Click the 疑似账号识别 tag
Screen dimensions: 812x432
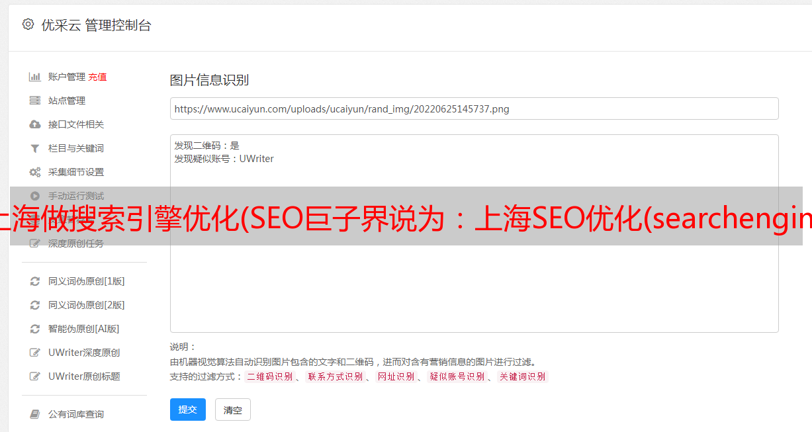457,376
